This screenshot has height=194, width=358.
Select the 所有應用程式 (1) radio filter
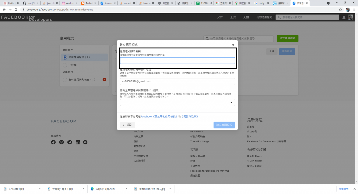(65, 57)
